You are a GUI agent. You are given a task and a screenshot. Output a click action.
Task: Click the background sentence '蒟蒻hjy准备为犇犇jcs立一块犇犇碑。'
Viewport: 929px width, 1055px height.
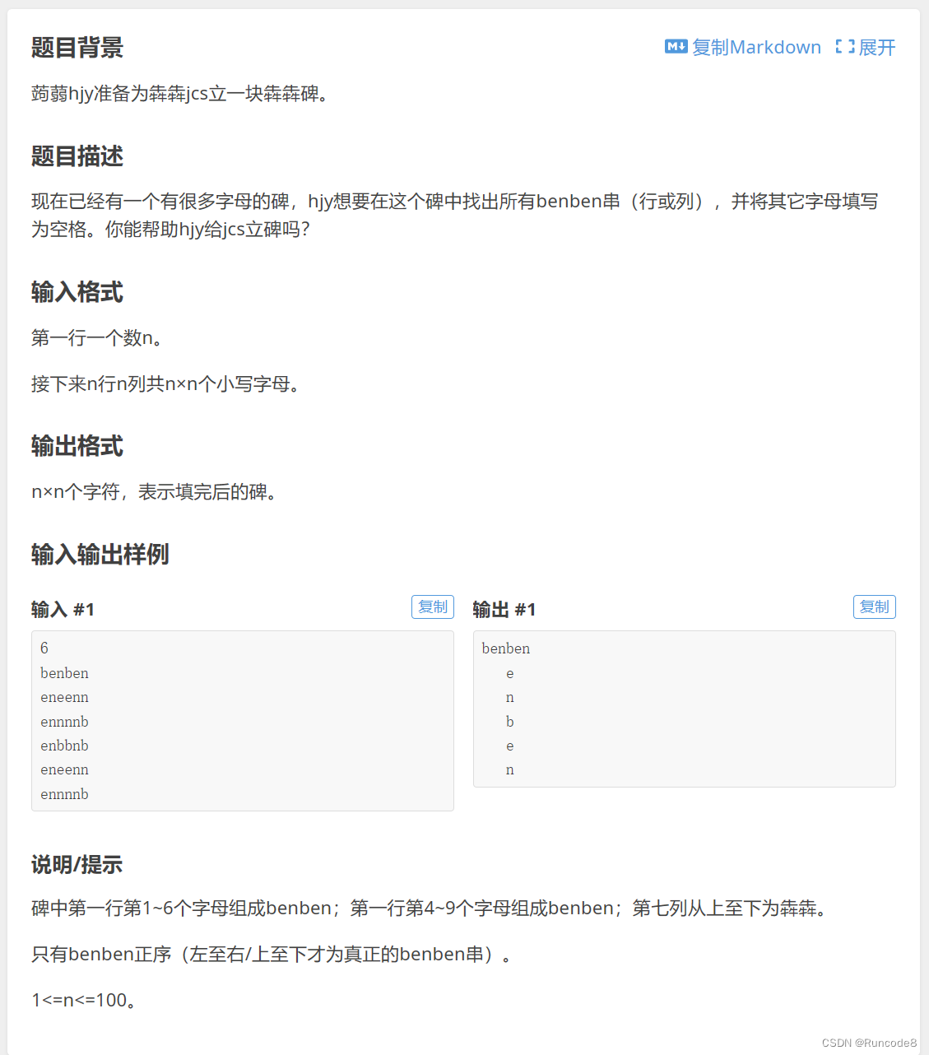click(x=180, y=94)
